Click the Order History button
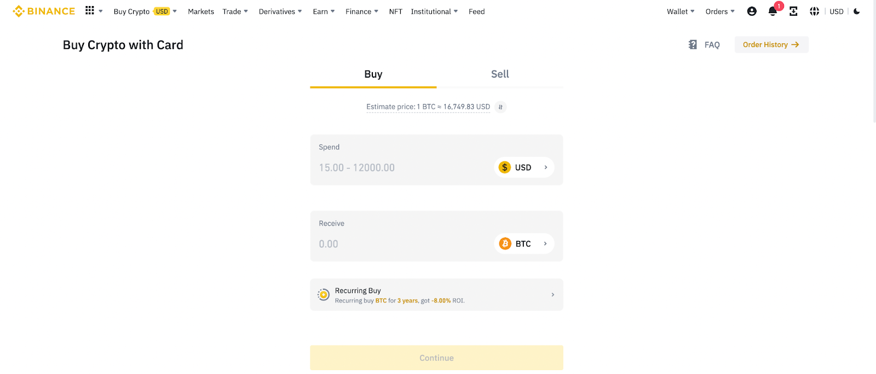Image resolution: width=876 pixels, height=374 pixels. point(771,45)
